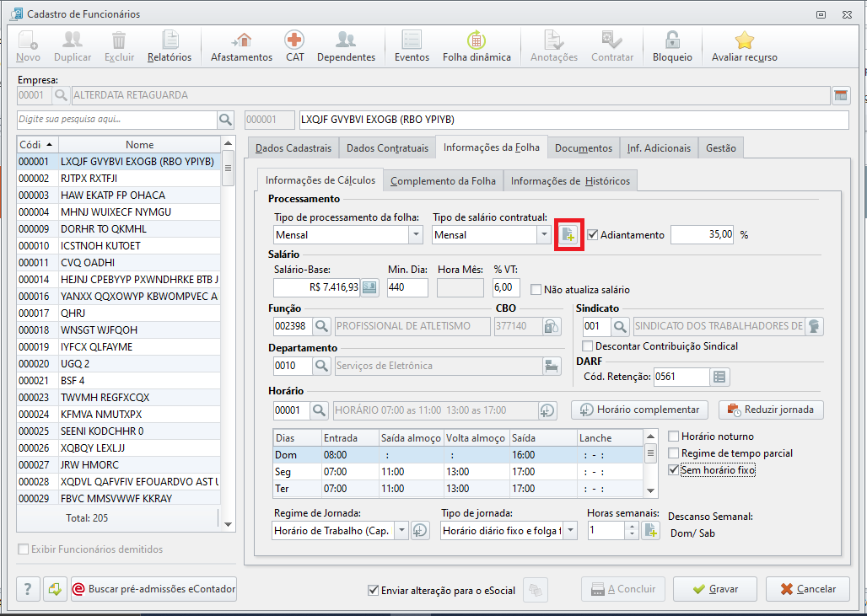The image size is (867, 616).
Task: Enable the Horário noturno checkbox
Action: click(x=674, y=437)
